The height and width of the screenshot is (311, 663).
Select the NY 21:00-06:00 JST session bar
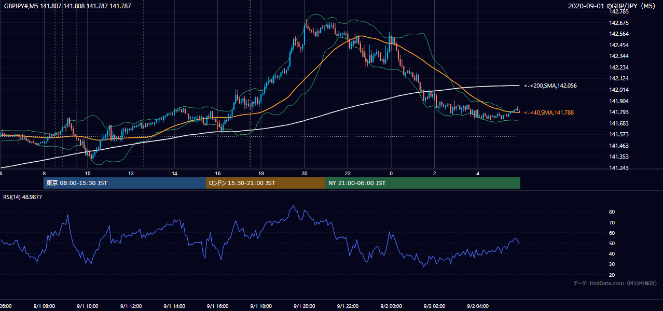click(x=423, y=183)
